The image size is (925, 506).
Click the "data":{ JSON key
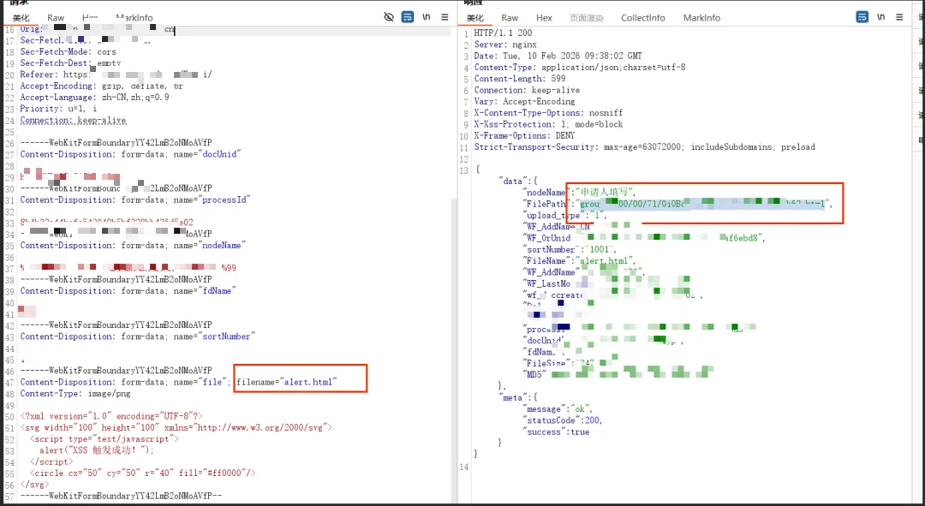point(518,181)
